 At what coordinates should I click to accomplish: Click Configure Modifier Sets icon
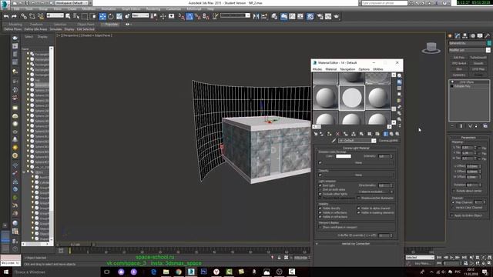point(485,126)
